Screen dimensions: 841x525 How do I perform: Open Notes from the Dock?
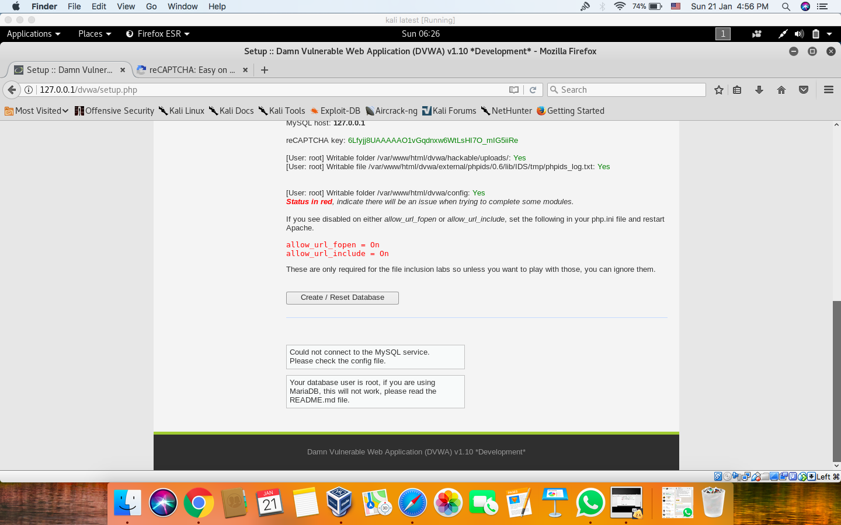305,502
